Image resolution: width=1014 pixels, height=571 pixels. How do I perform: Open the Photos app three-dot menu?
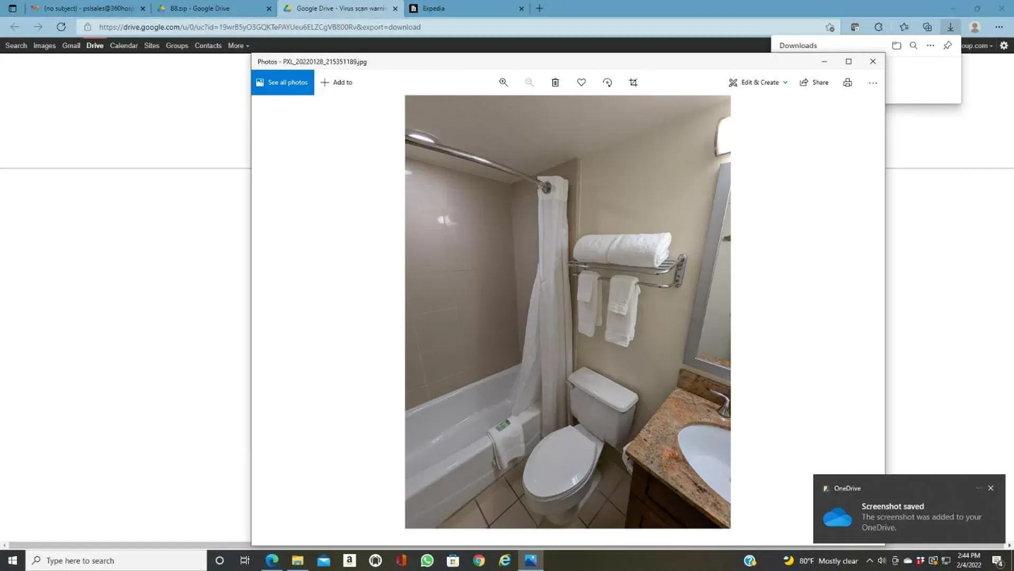[872, 83]
